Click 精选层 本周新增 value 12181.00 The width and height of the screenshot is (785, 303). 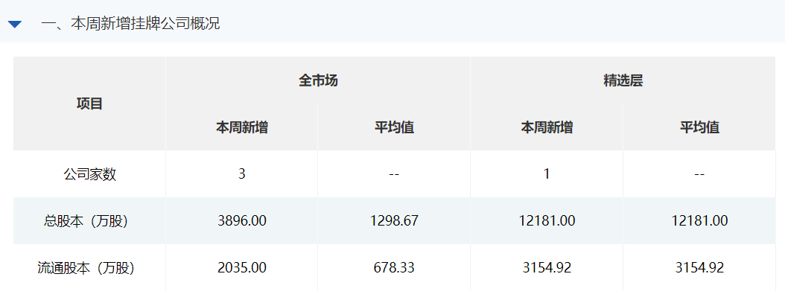pyautogui.click(x=547, y=221)
